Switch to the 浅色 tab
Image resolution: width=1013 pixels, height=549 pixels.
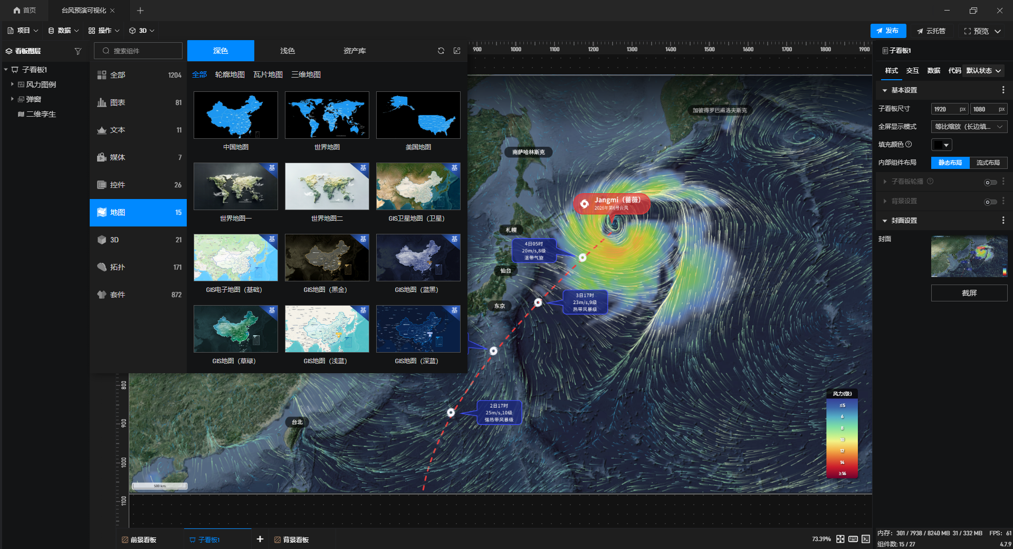pyautogui.click(x=288, y=51)
